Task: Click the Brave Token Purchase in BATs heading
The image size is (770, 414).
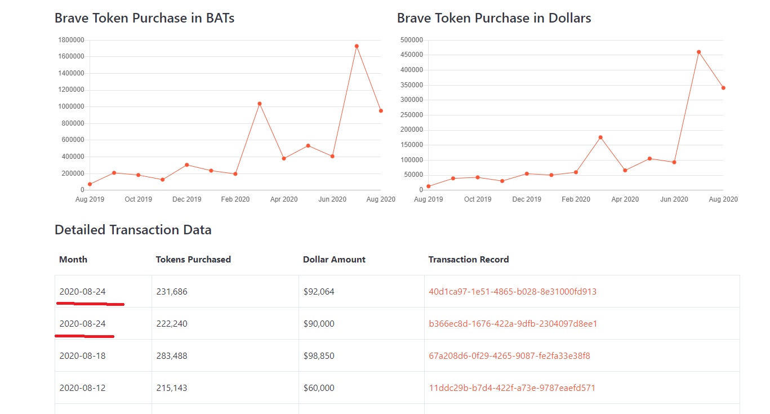Action: (x=144, y=18)
